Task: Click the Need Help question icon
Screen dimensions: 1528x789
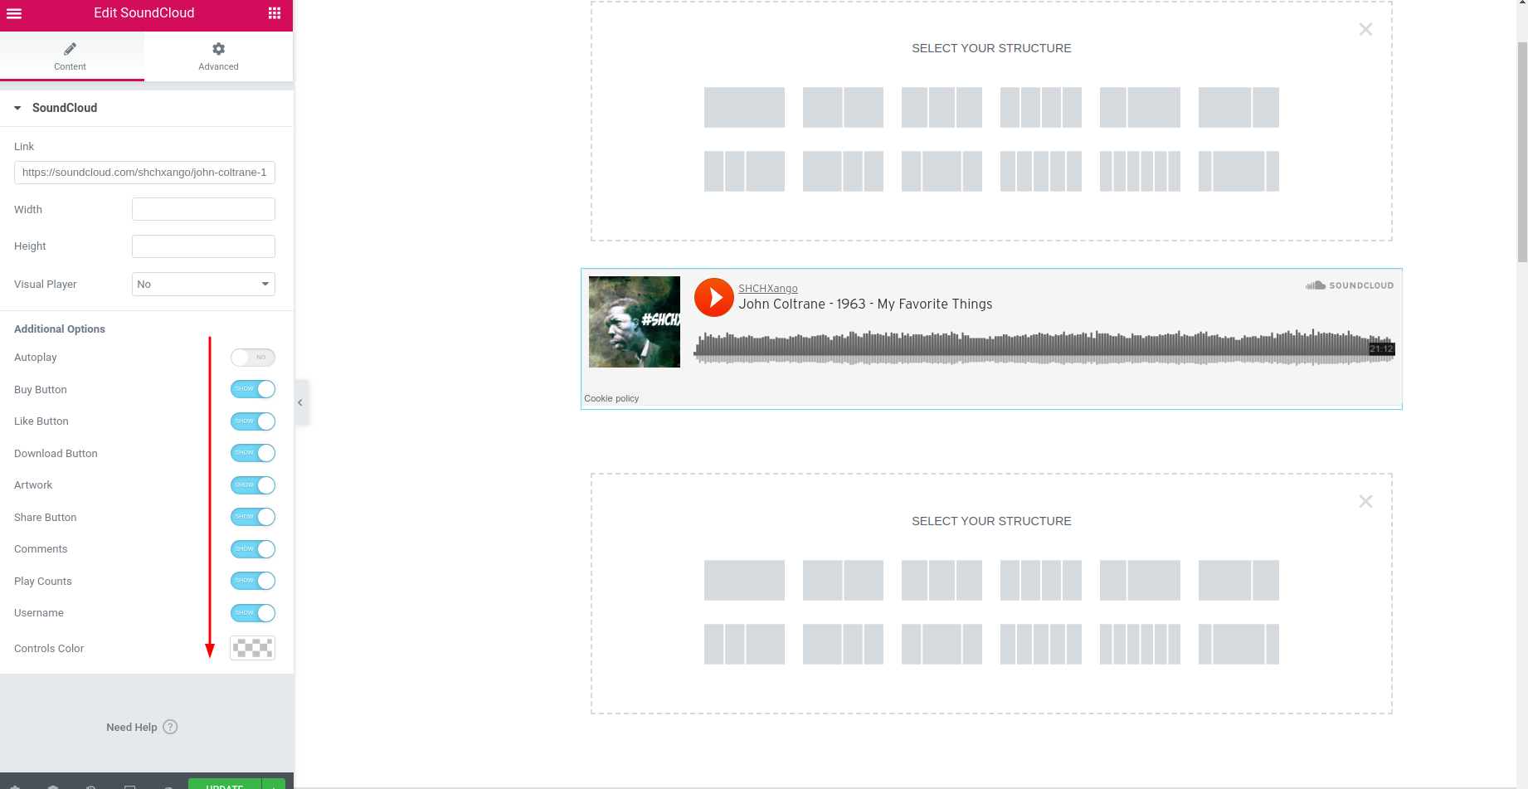Action: click(x=170, y=727)
